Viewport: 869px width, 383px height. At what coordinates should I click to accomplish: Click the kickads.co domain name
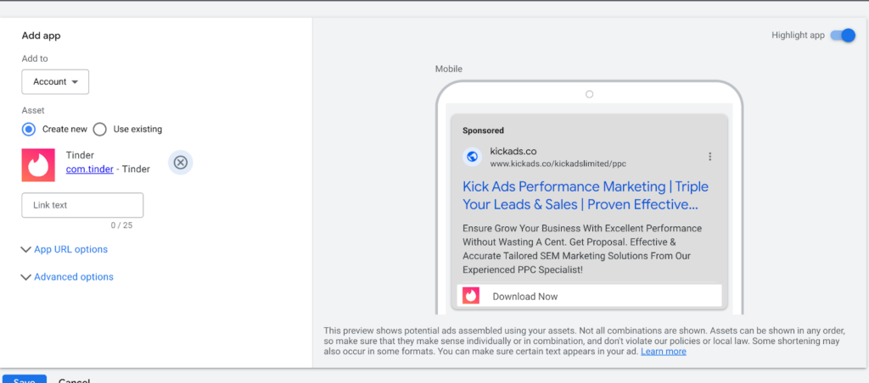513,151
